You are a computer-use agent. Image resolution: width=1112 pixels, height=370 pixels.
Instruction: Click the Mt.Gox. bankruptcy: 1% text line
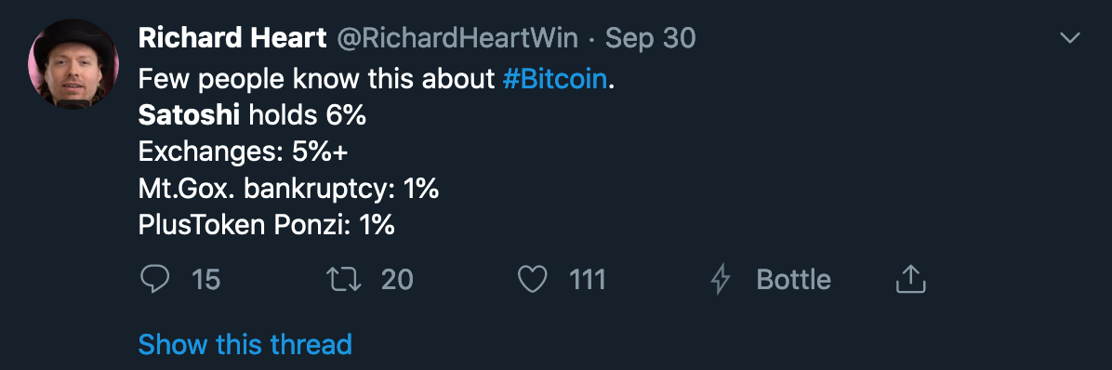(x=288, y=190)
